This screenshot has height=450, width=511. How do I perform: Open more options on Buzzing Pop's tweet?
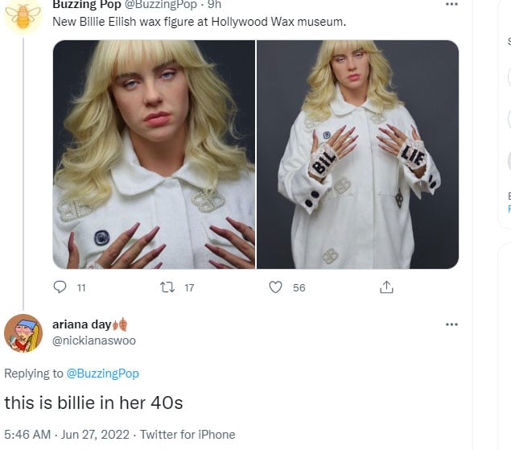tap(451, 4)
